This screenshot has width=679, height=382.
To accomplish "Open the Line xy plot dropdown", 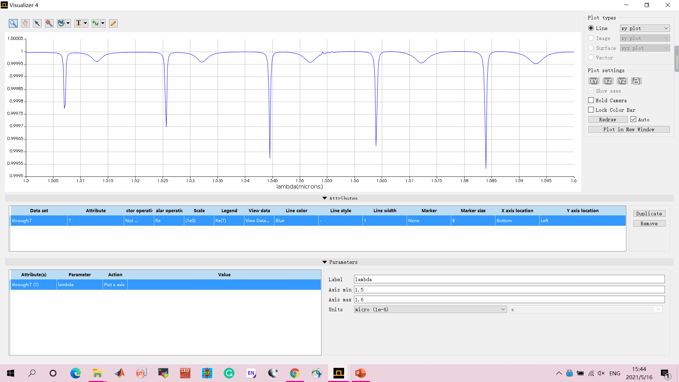I will (645, 28).
